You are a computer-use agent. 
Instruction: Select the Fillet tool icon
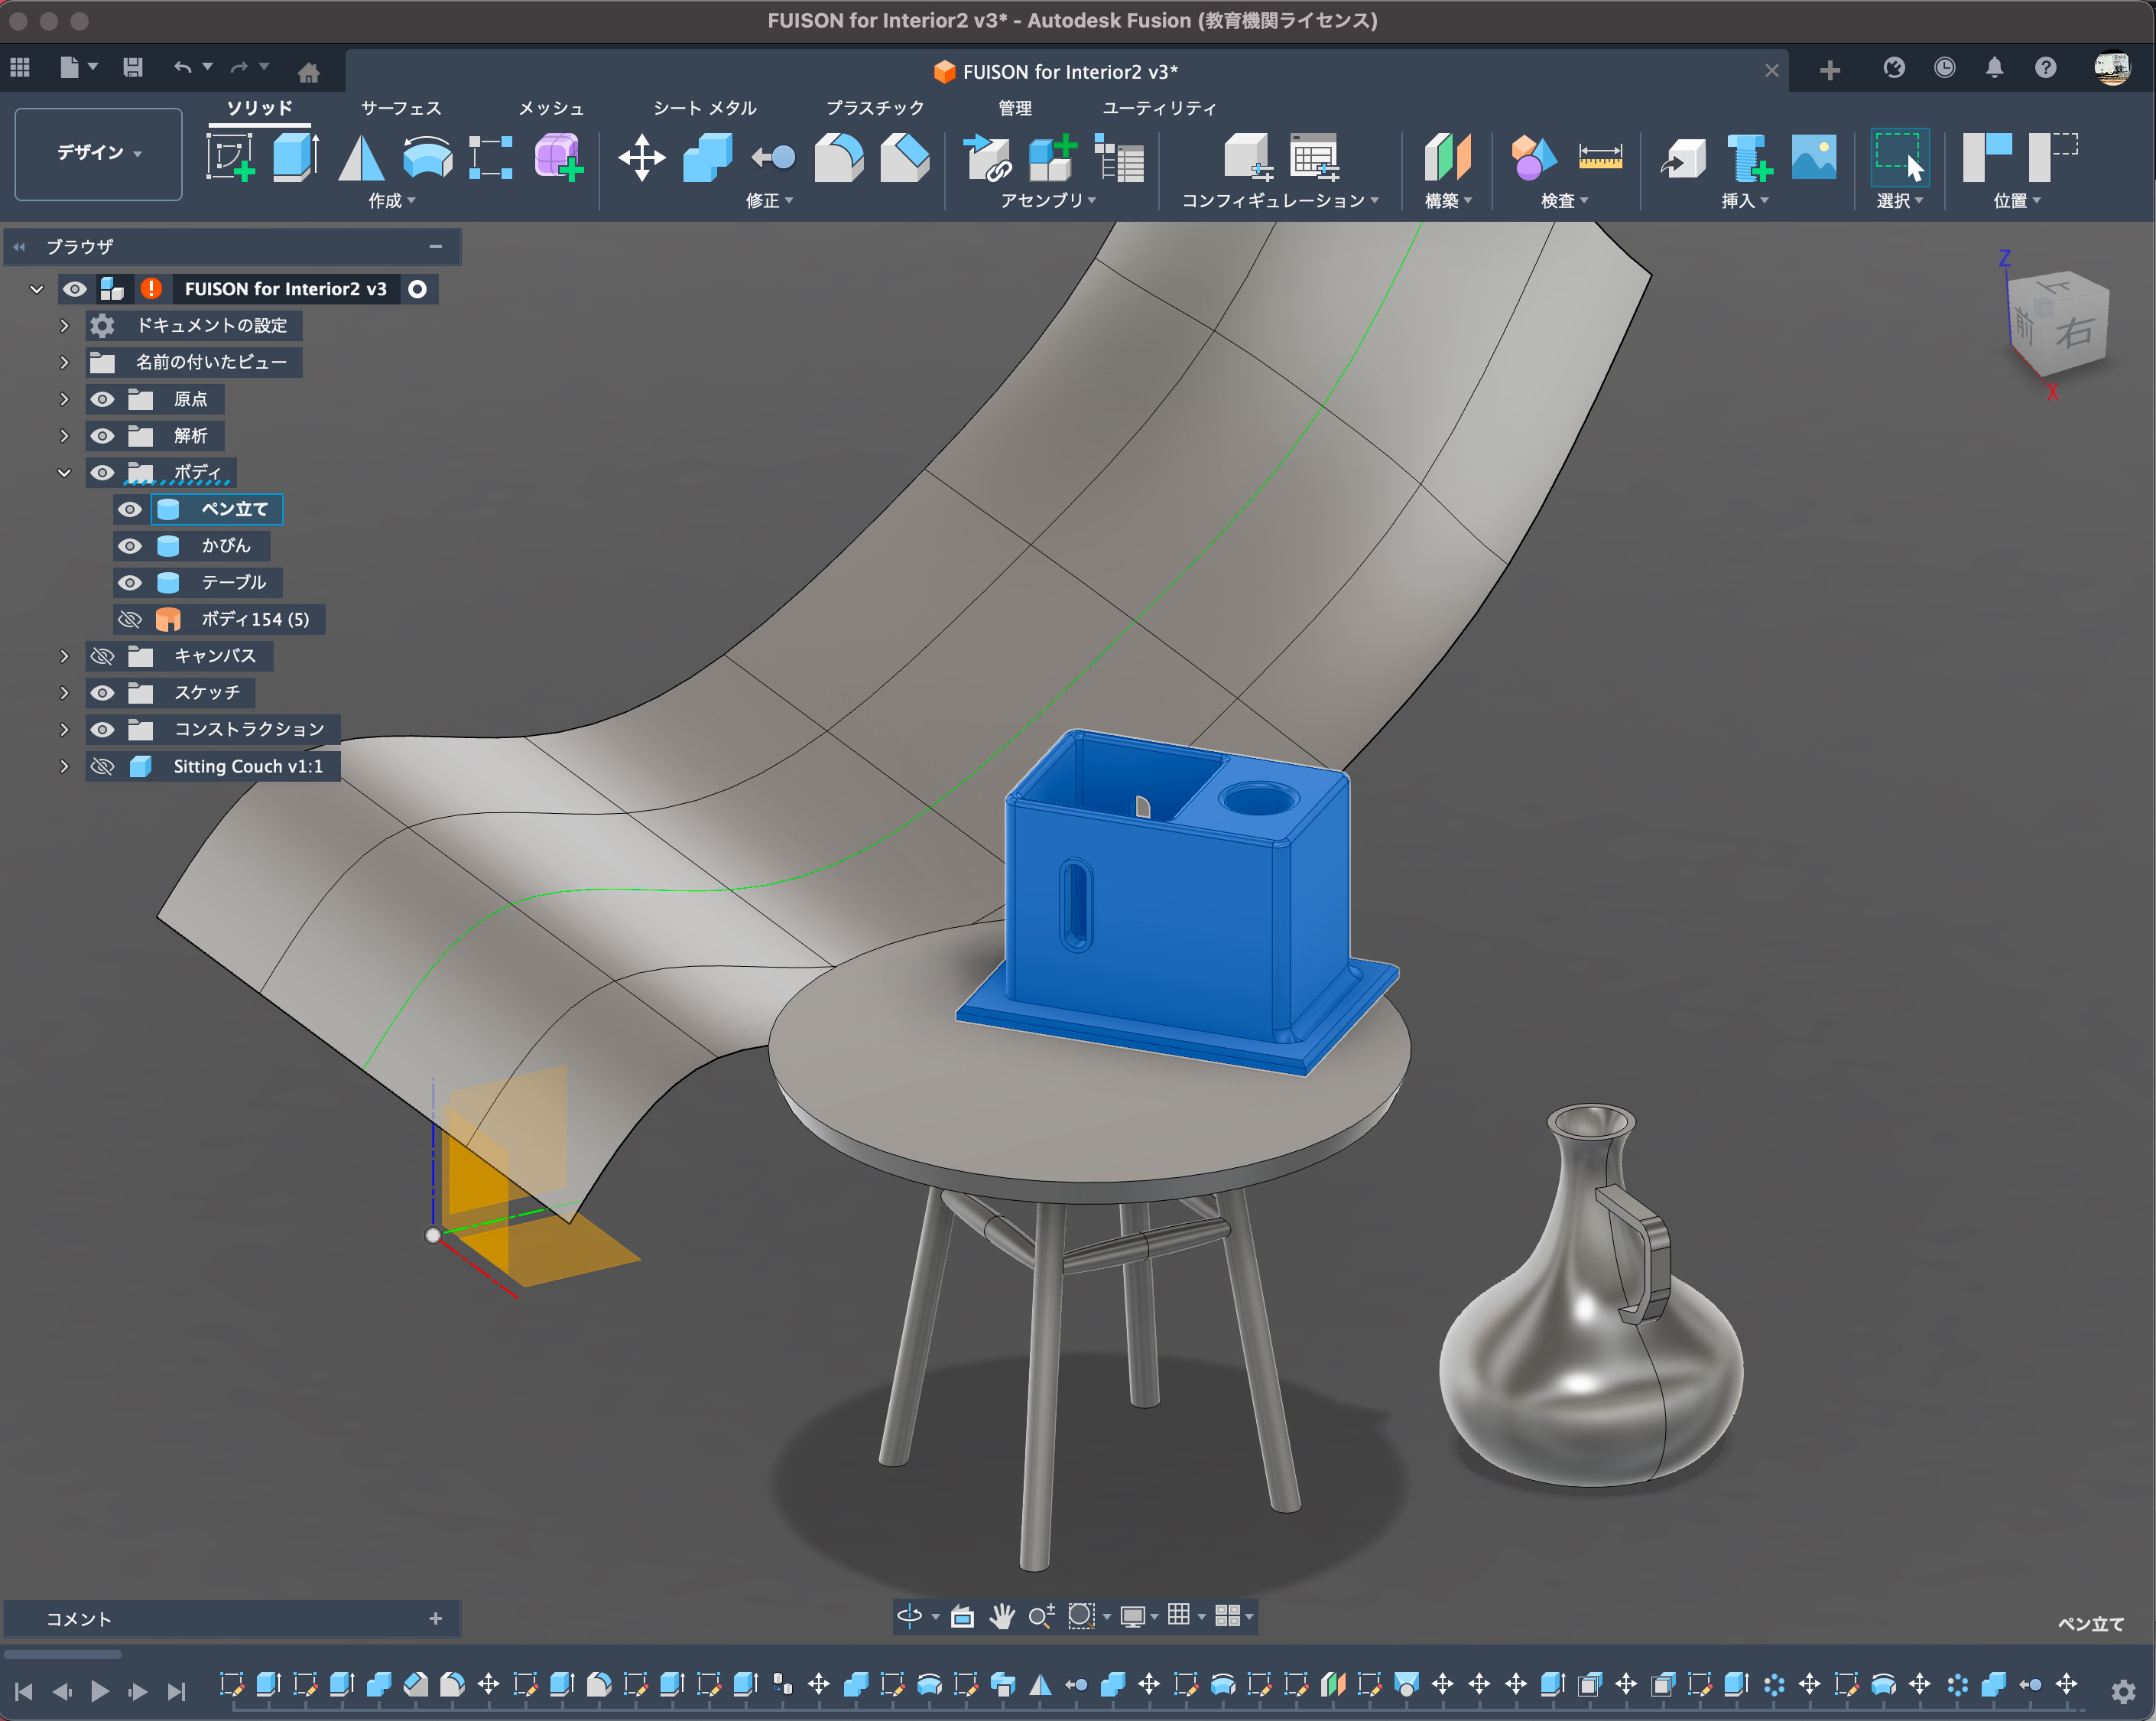coord(838,157)
